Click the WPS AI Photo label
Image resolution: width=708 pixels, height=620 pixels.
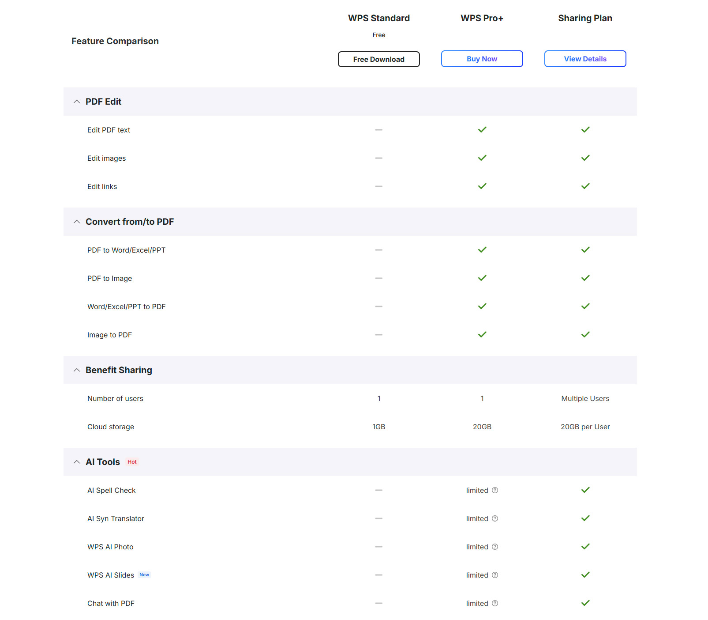pyautogui.click(x=110, y=547)
